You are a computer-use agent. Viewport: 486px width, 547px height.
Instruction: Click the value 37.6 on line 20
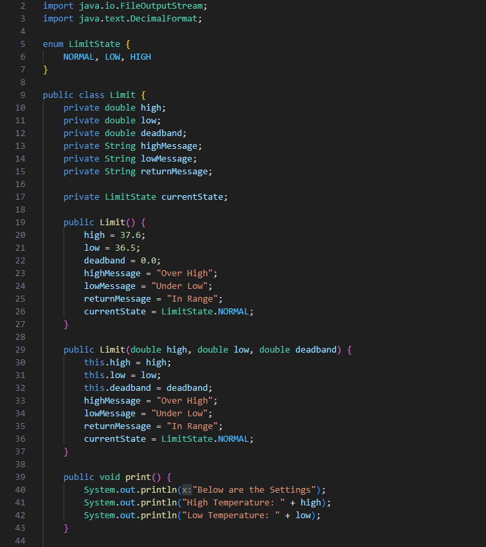click(x=131, y=235)
